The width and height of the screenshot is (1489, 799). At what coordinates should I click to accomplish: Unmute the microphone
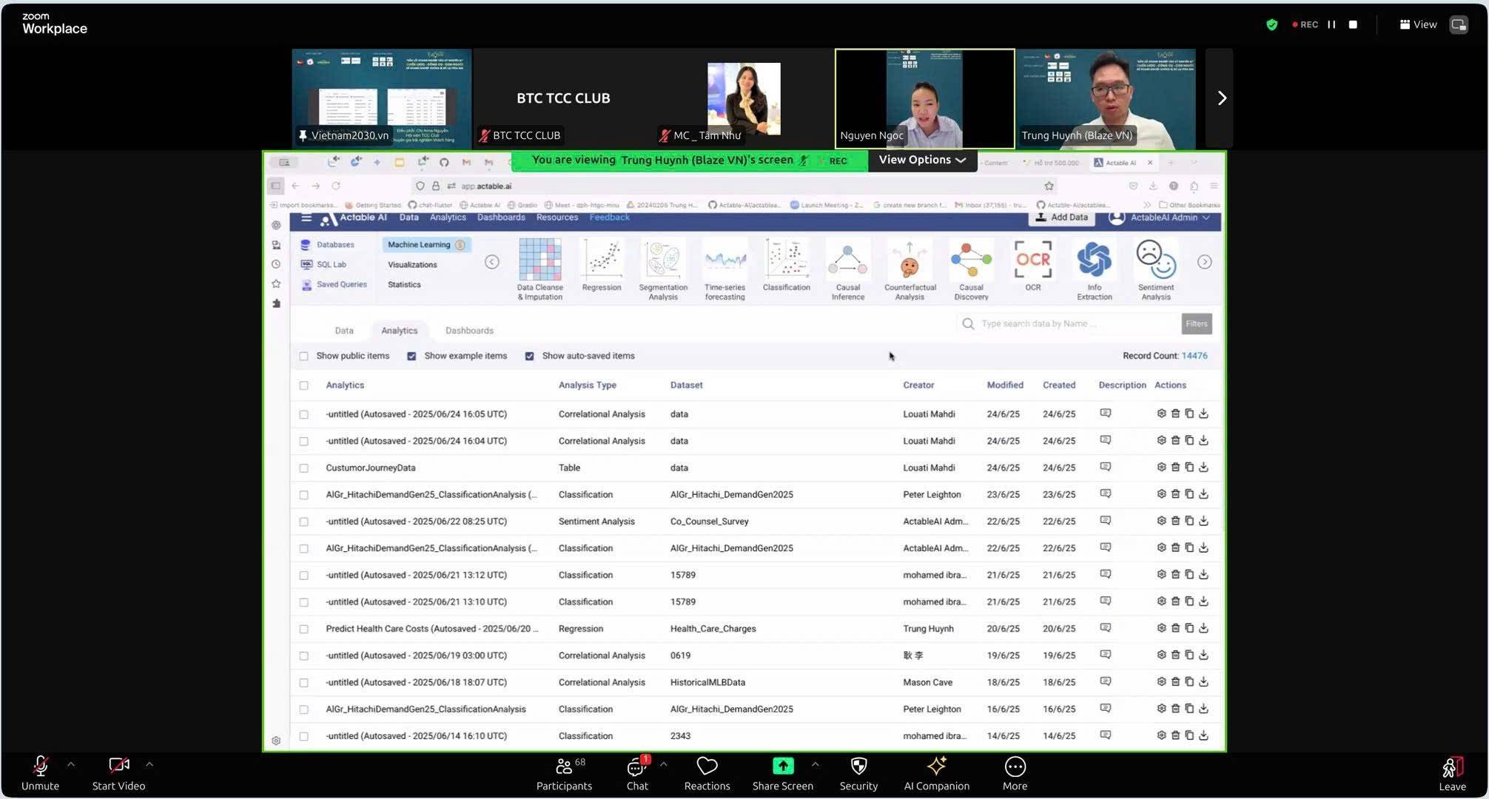point(40,767)
